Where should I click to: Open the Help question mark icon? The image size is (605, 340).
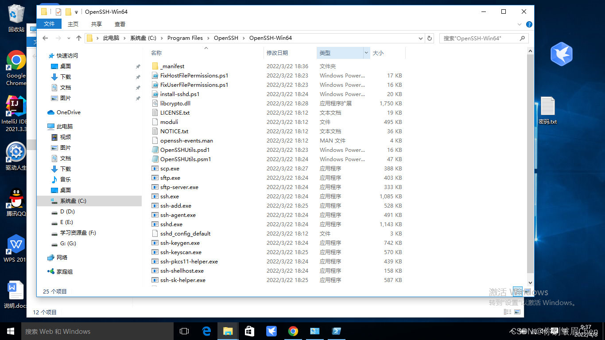(x=529, y=24)
